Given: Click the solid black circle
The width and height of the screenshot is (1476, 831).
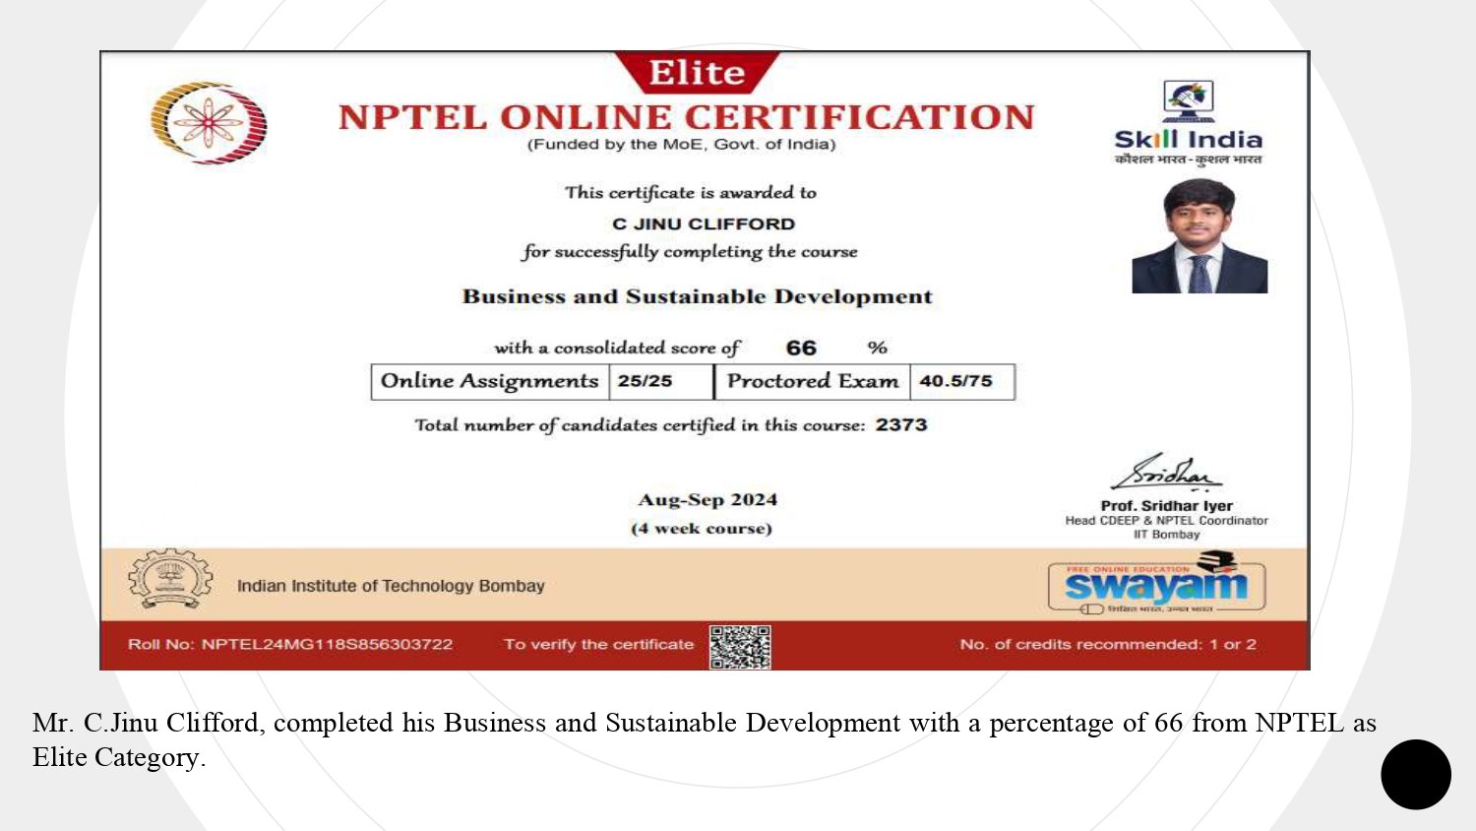Looking at the screenshot, I should pos(1416,775).
